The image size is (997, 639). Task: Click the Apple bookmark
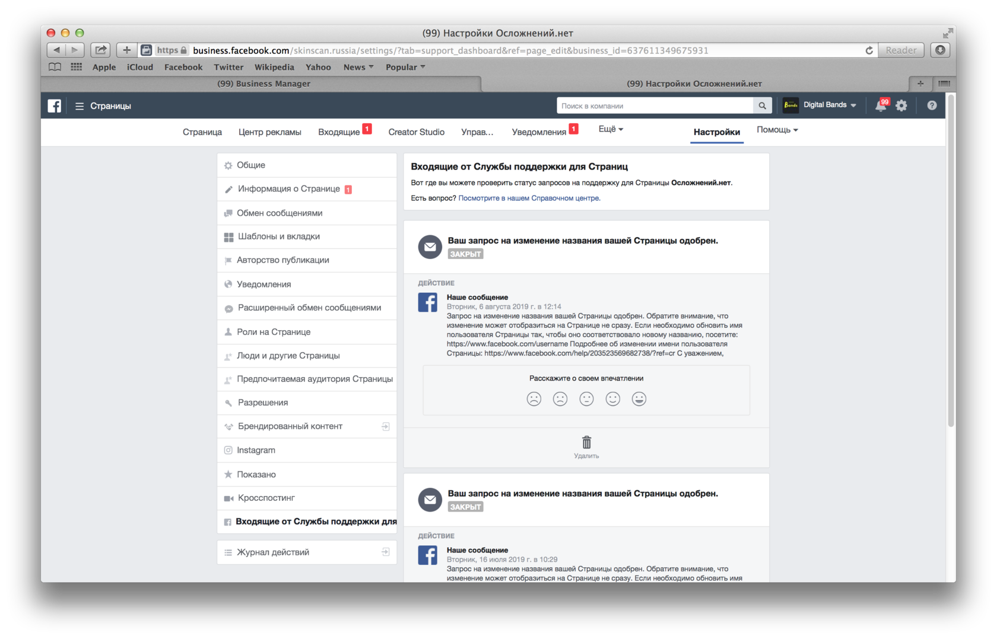pos(104,67)
